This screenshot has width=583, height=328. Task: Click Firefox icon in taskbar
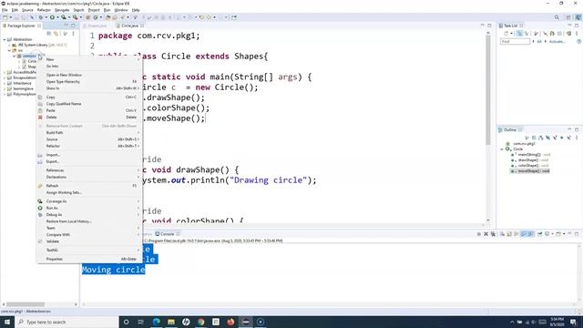(230, 322)
